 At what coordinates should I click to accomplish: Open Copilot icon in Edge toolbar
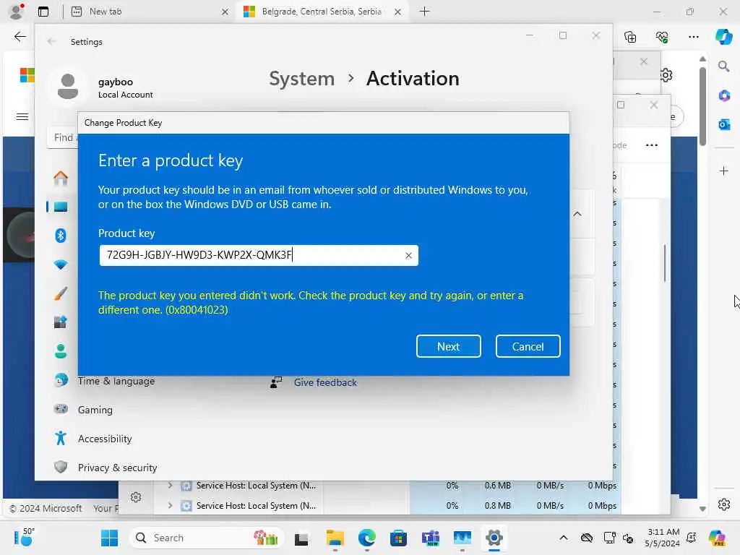tap(723, 37)
